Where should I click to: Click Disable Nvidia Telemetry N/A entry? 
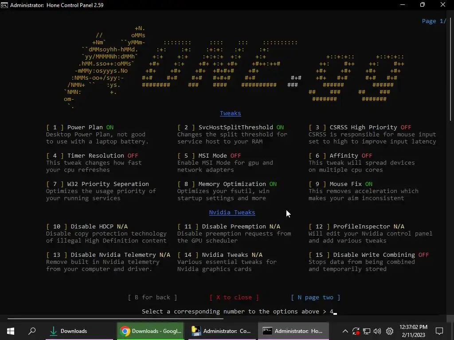108,255
